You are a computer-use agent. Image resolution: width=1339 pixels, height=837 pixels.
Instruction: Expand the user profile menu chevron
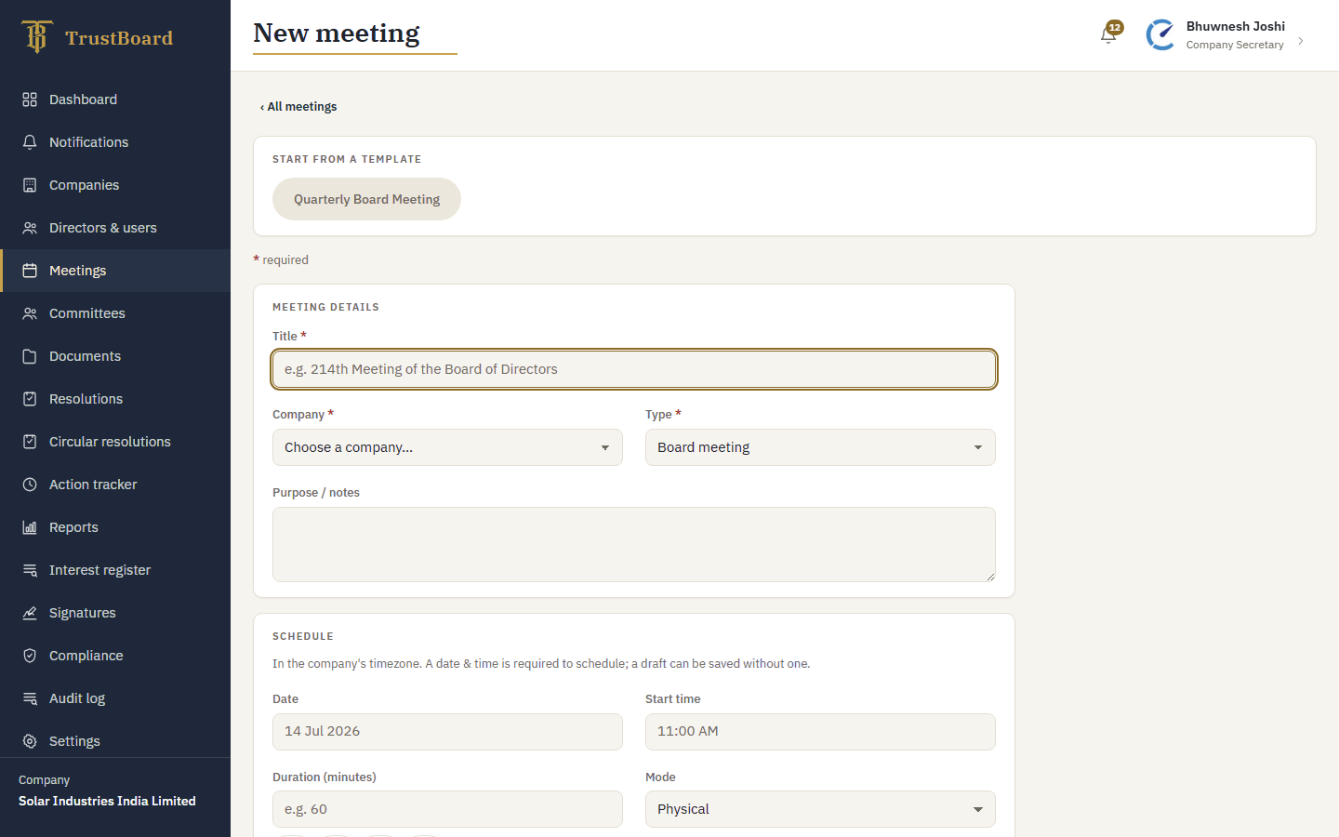[x=1301, y=41]
